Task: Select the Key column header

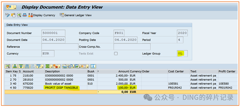Action: pyautogui.click(x=15, y=71)
